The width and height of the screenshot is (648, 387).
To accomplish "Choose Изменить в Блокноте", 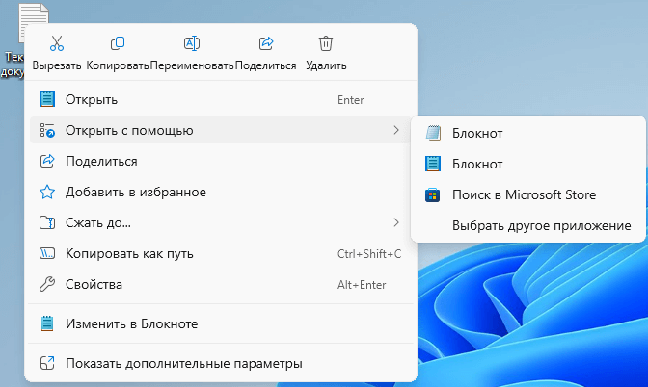I will [x=131, y=324].
